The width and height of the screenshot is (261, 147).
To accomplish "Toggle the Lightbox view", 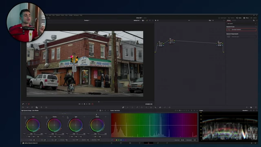I will [254, 18].
